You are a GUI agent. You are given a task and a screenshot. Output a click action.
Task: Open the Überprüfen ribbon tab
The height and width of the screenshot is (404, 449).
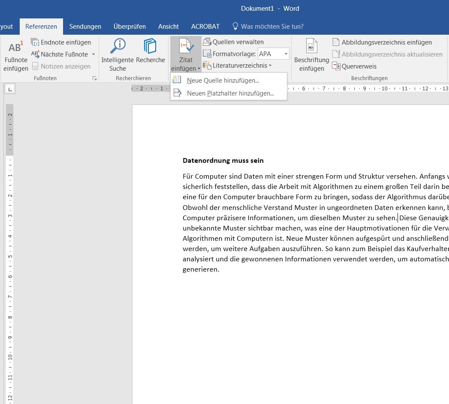tap(130, 27)
